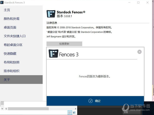This screenshot has width=154, height=115.
Task: Switch to details list view icon
Action: (70, 112)
